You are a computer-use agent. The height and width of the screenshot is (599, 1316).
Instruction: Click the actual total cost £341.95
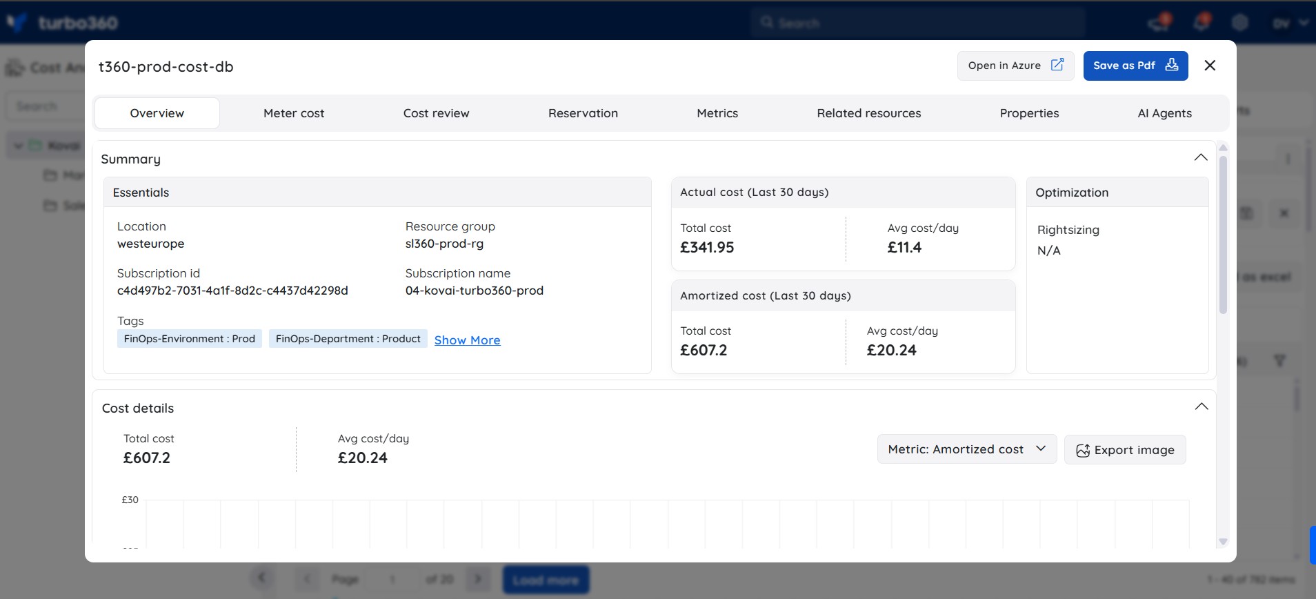pyautogui.click(x=707, y=247)
